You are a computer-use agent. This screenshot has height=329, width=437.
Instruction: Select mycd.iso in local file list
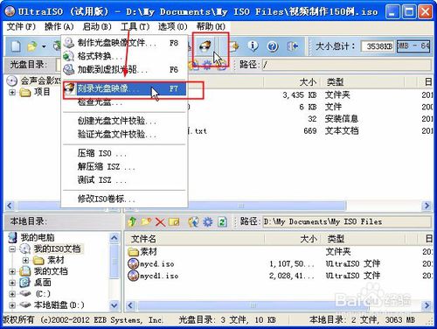pos(157,264)
